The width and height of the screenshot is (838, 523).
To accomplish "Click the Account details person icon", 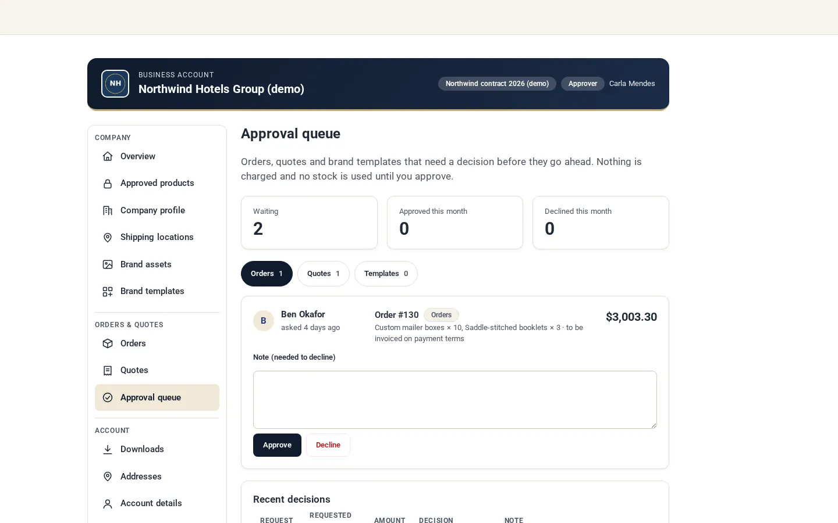I will pyautogui.click(x=108, y=503).
